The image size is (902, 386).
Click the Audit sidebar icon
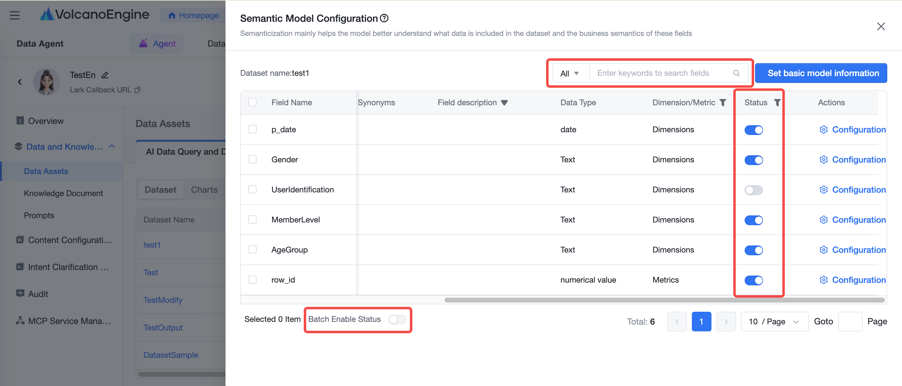[x=20, y=294]
